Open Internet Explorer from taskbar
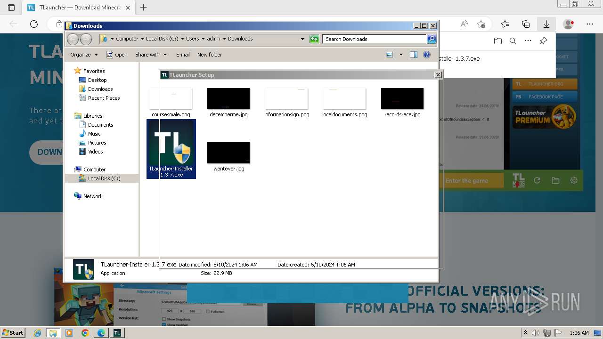 [x=38, y=333]
